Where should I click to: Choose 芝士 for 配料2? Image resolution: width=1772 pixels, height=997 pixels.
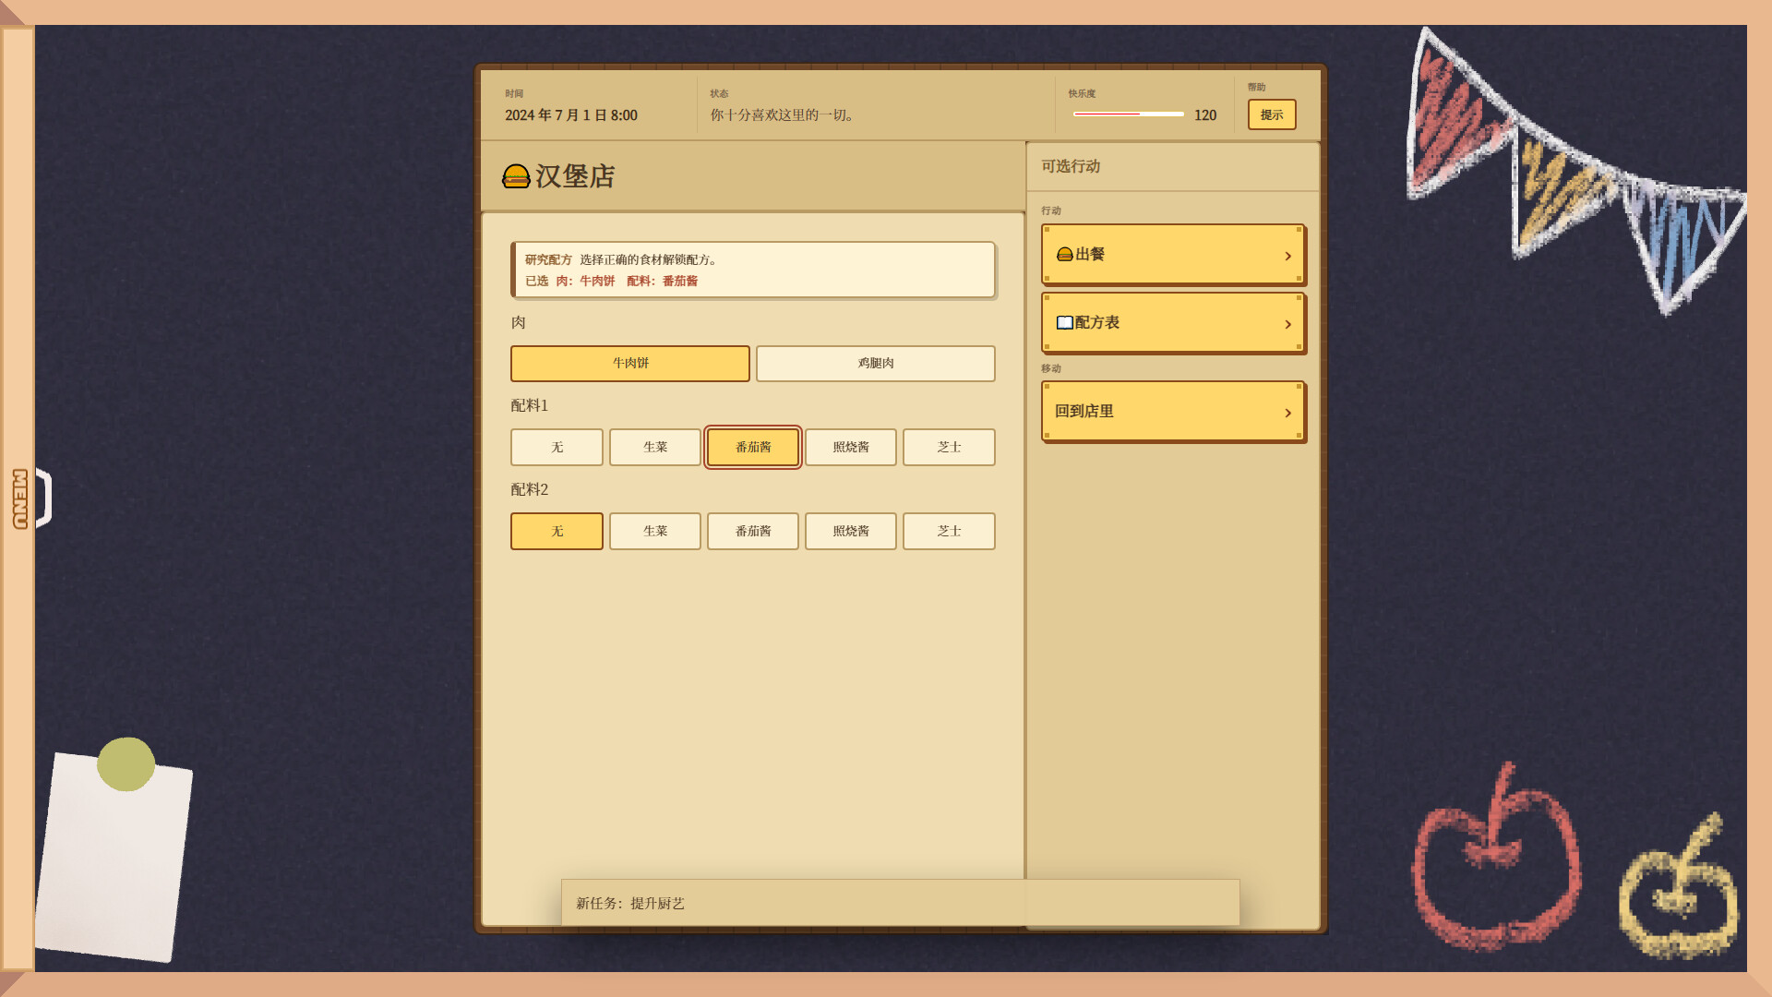point(949,532)
